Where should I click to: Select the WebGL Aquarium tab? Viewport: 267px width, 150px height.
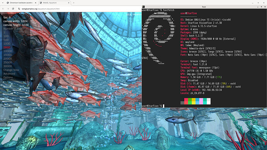tap(55, 3)
